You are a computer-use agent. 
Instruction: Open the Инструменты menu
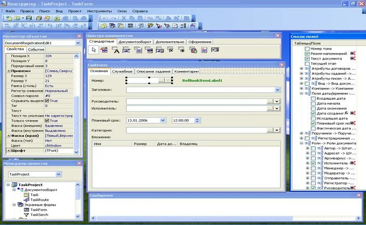[100, 11]
